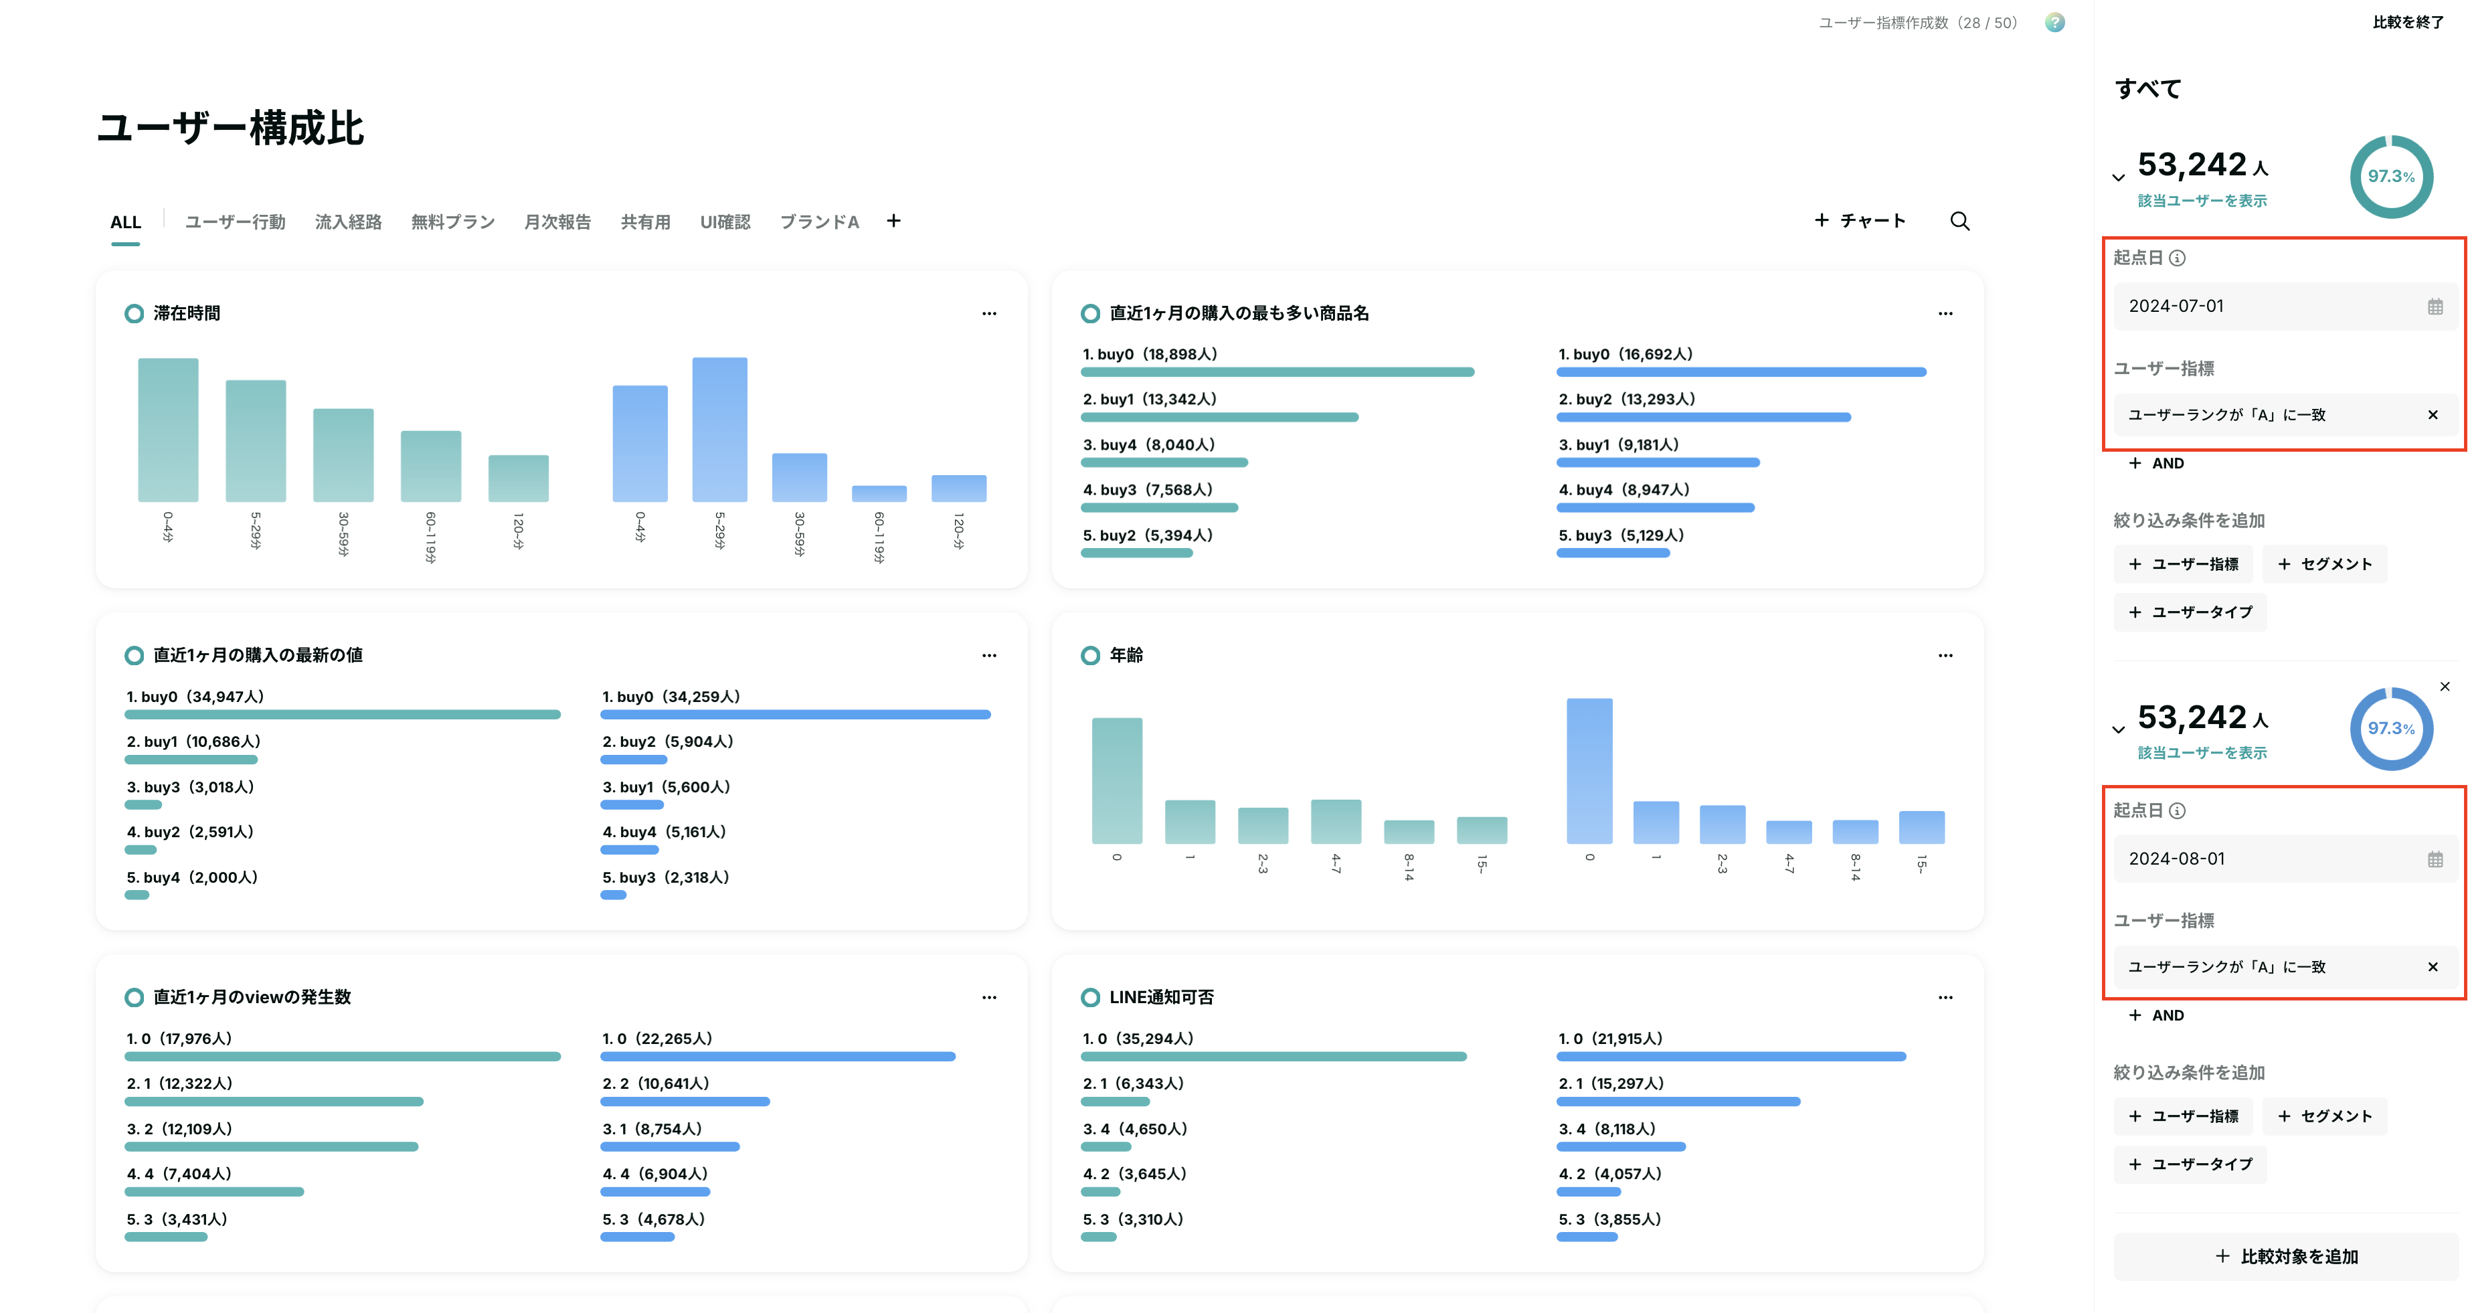This screenshot has width=2468, height=1313.
Task: Click info icon beside second 起点日 label
Action: (2177, 811)
